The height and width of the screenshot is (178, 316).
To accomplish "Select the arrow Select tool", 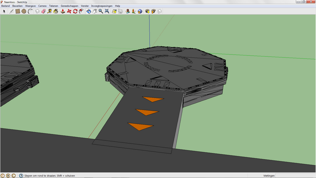I will 4,11.
